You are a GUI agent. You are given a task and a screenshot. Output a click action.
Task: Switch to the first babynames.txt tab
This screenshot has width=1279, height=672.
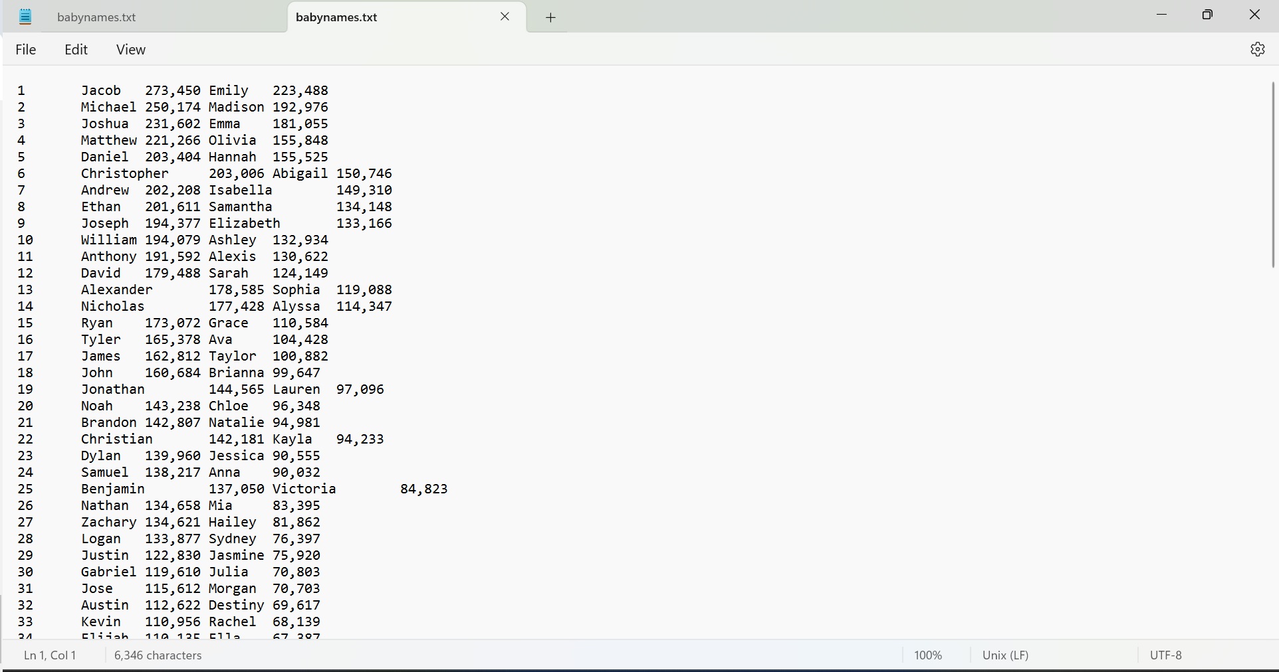pos(97,17)
